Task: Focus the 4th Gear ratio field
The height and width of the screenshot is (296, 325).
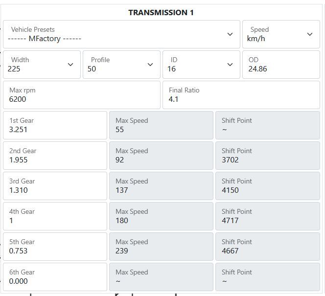Action: pos(55,216)
